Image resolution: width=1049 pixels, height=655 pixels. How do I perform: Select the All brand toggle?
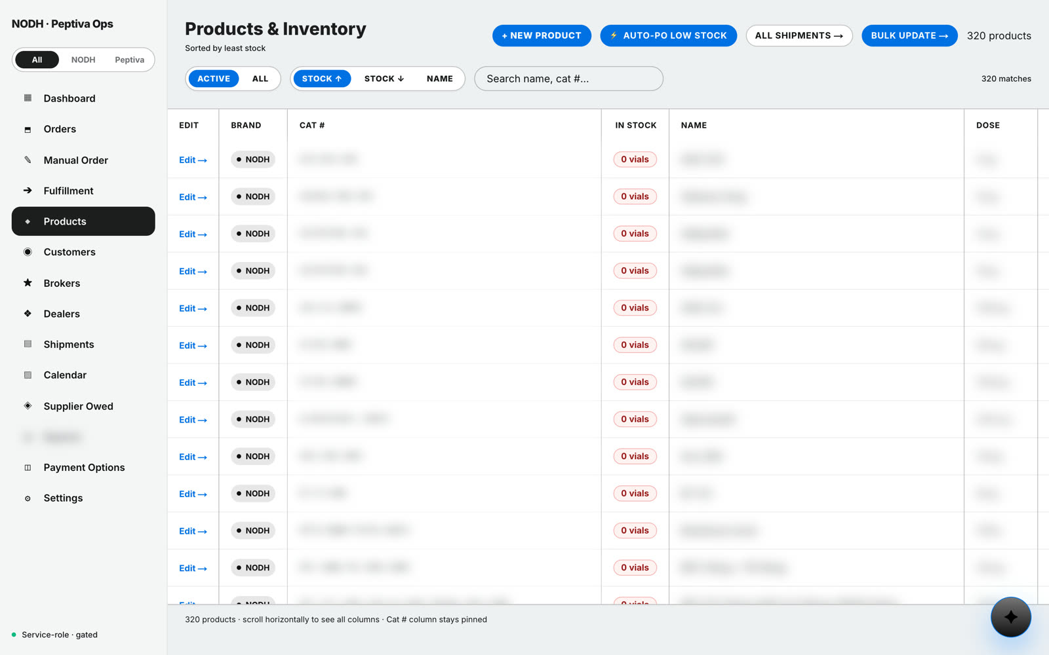[x=37, y=60]
